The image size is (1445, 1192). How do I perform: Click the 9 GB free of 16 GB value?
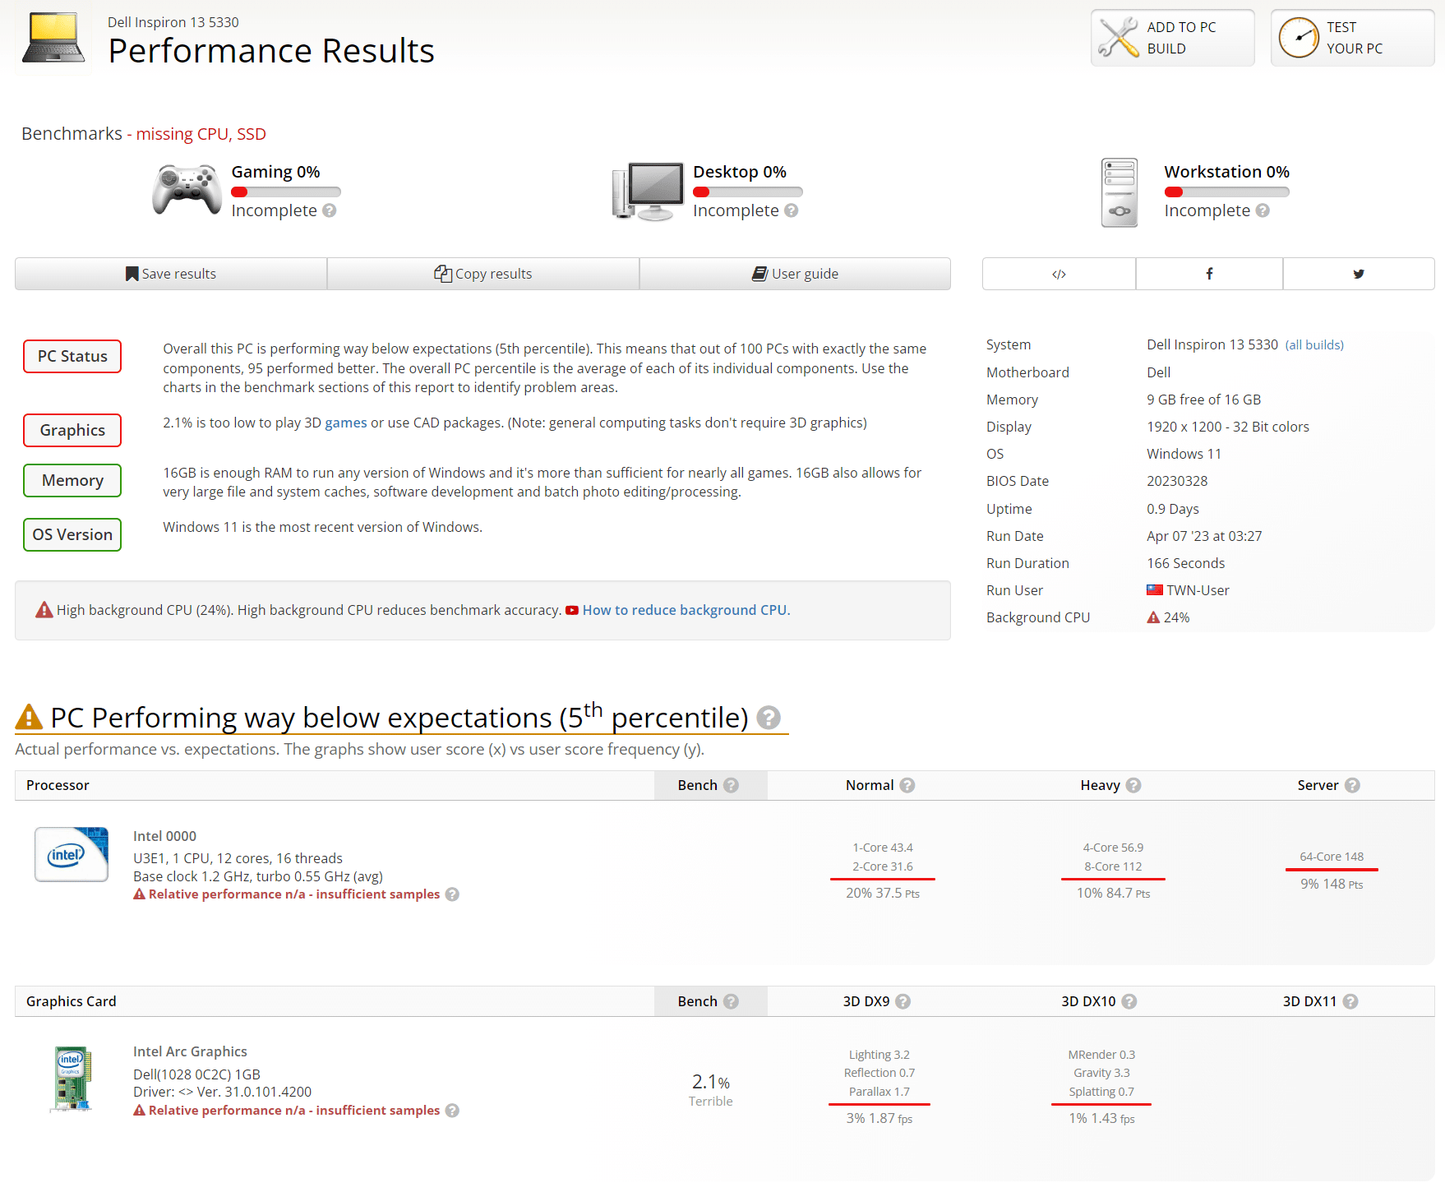(x=1203, y=400)
